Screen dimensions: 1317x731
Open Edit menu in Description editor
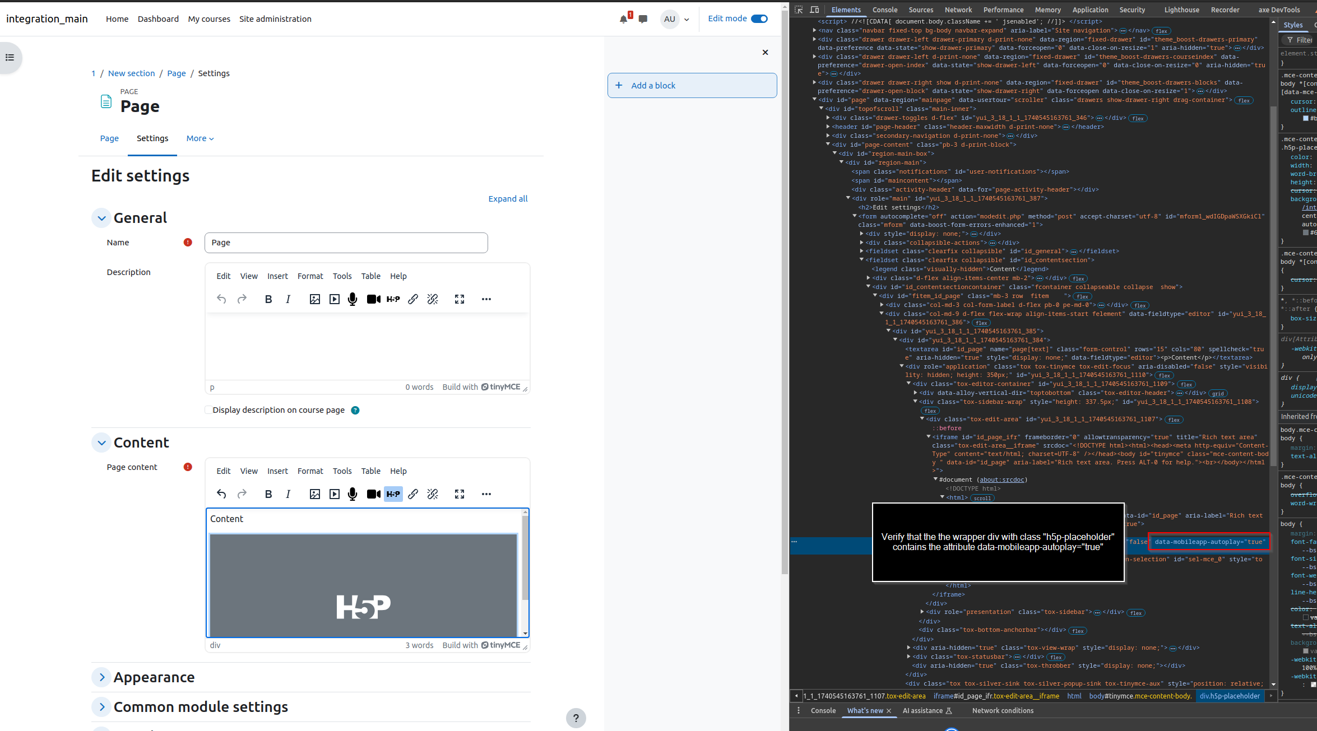coord(224,276)
